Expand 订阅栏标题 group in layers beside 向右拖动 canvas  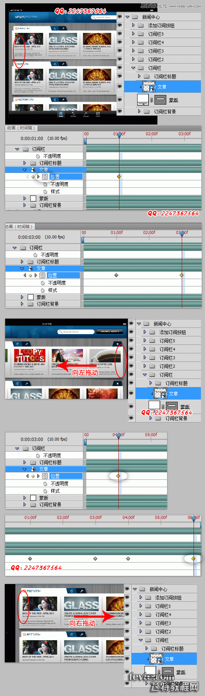(x=147, y=648)
